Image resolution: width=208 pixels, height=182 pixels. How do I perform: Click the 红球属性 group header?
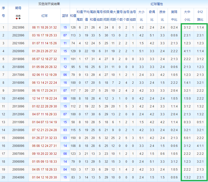click(157, 4)
